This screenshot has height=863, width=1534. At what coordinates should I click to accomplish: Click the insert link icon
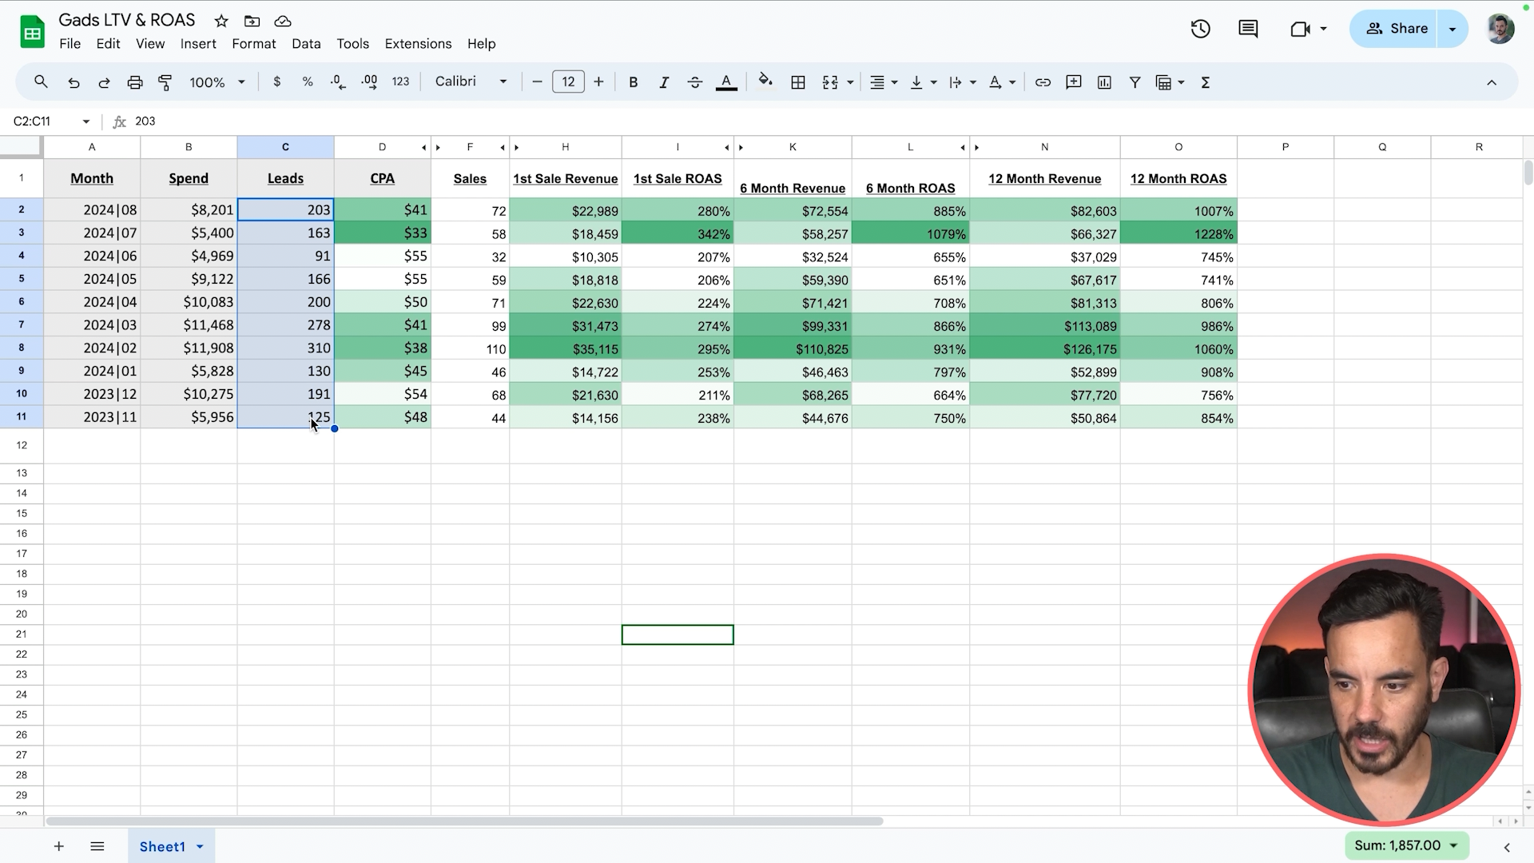click(x=1043, y=82)
